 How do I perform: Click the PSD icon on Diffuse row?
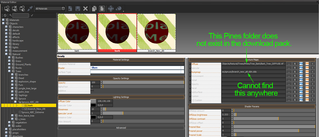(x=301, y=64)
